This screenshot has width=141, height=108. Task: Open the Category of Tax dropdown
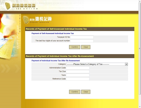click(97, 64)
